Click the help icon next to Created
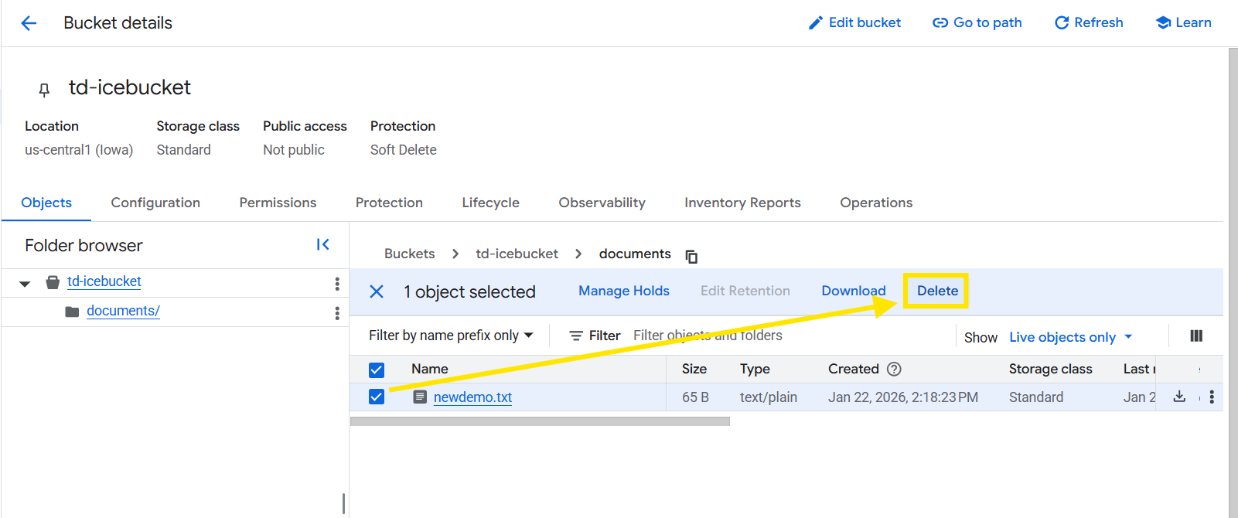 [894, 369]
